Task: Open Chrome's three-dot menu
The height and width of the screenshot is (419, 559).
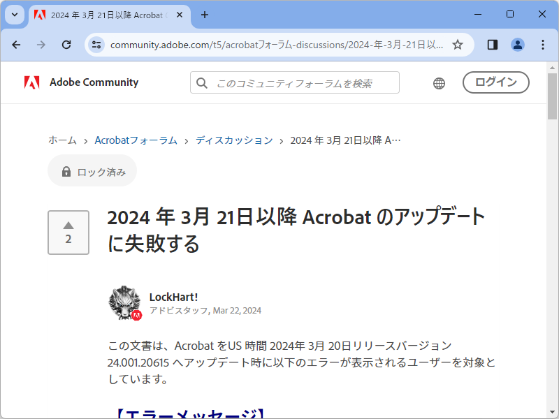Action: [x=543, y=44]
